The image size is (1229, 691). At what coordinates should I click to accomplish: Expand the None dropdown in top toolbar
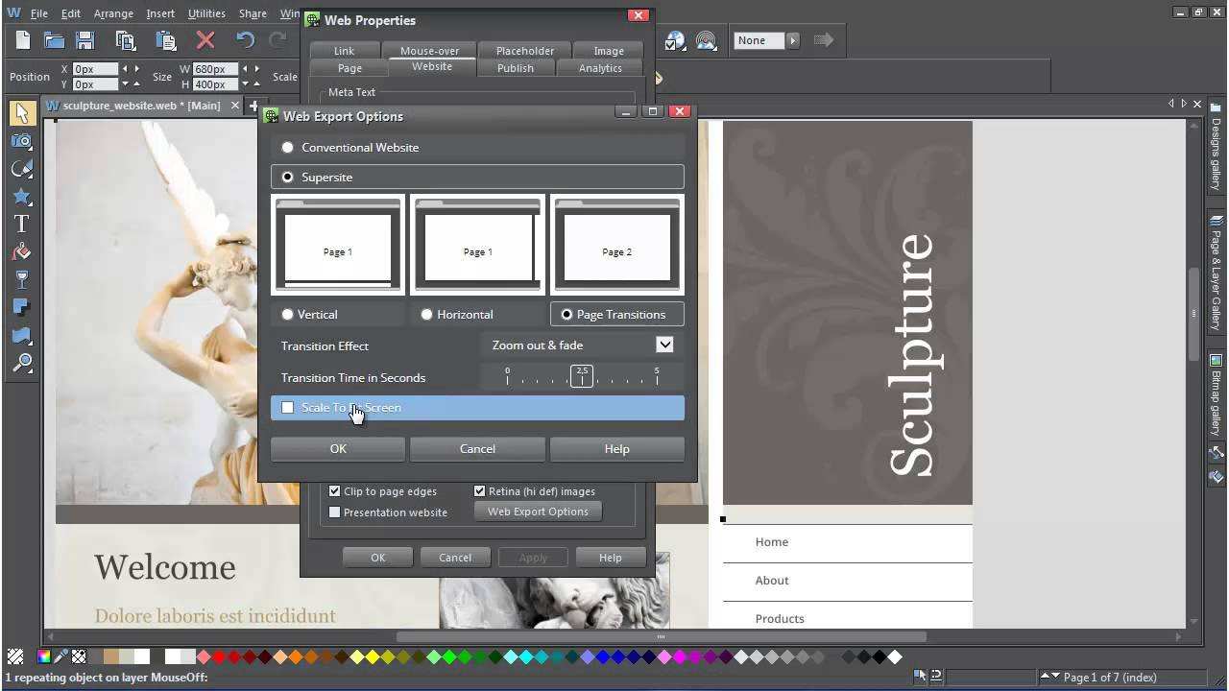click(x=792, y=40)
